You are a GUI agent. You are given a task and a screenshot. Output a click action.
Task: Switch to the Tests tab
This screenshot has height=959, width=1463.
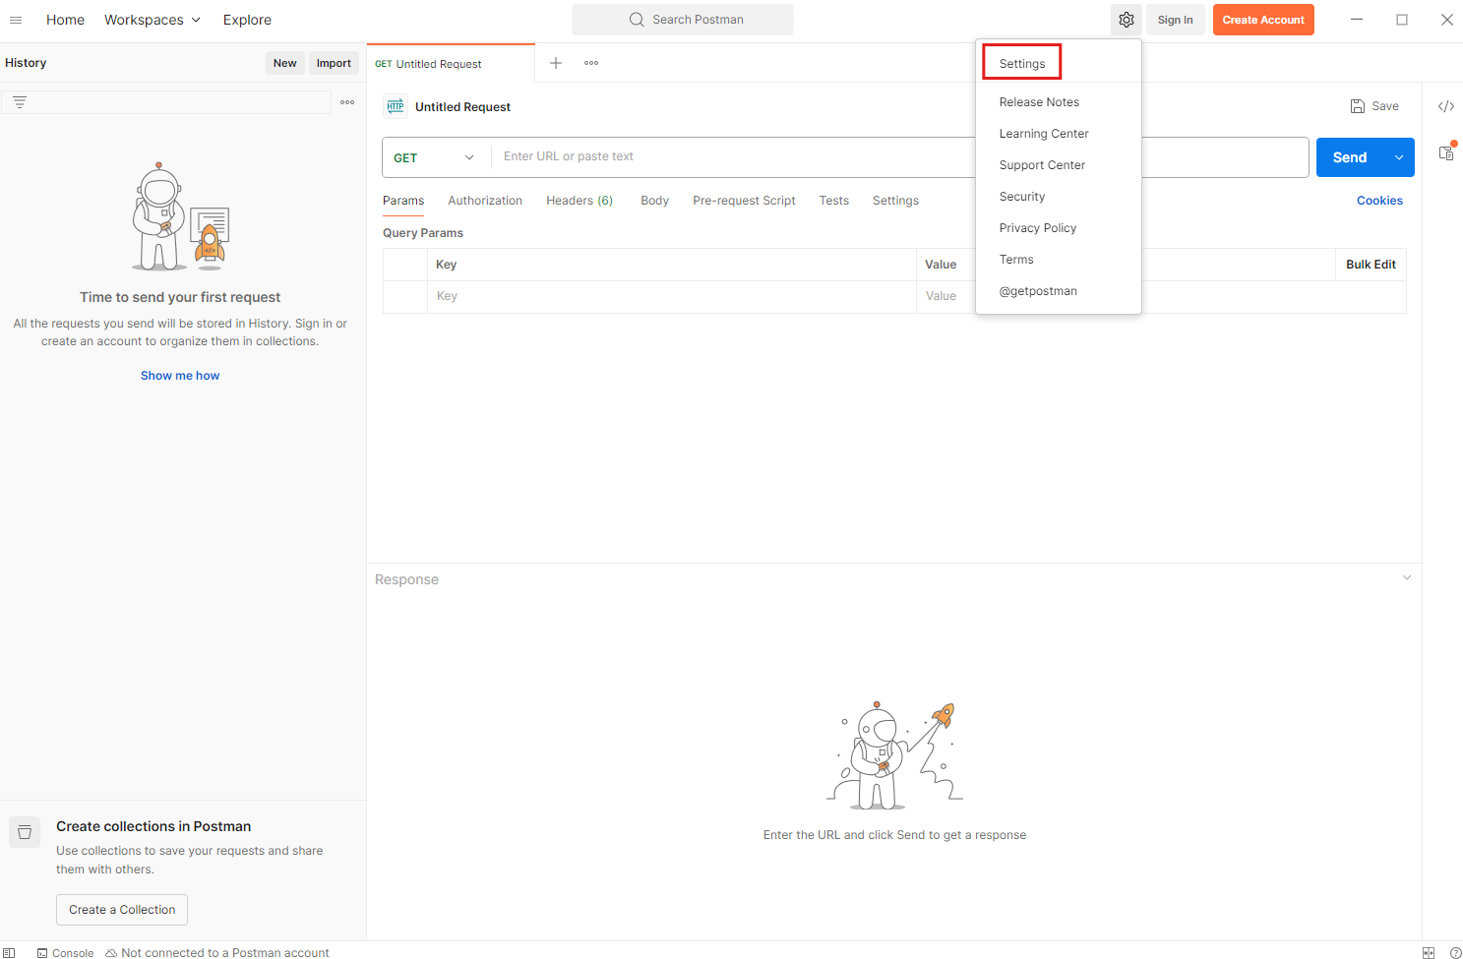click(834, 201)
